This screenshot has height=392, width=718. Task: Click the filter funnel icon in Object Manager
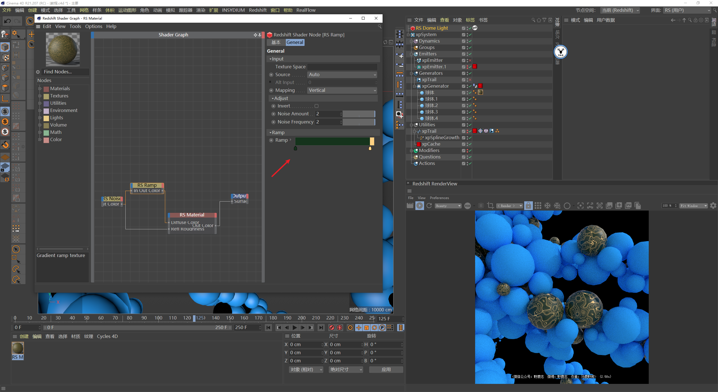point(544,20)
